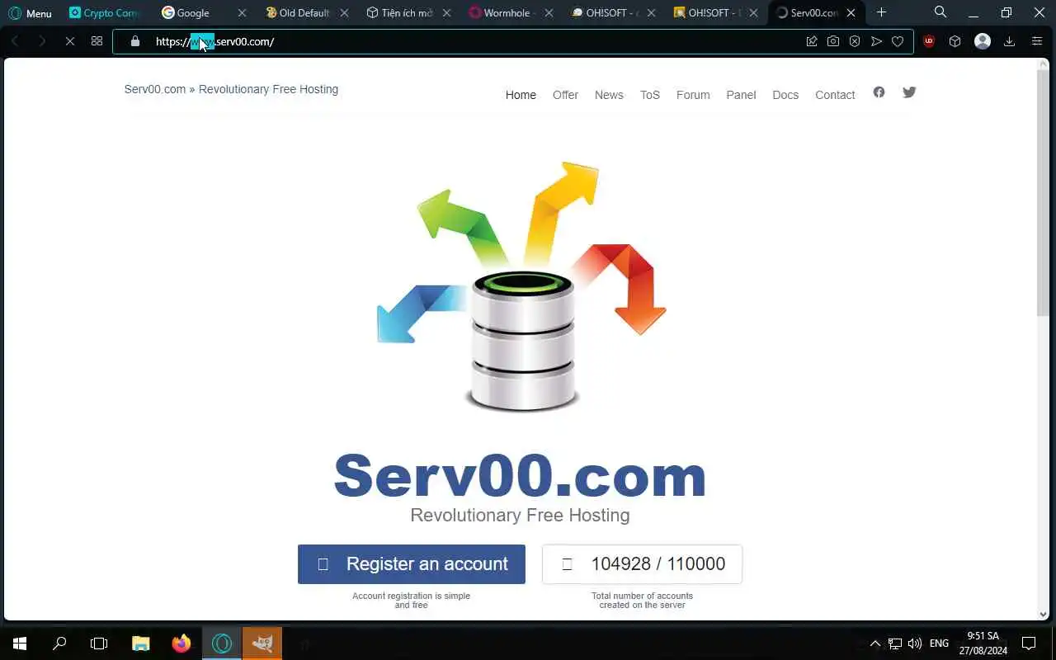Bookmark the page with the heart icon
The image size is (1056, 660).
click(x=898, y=41)
